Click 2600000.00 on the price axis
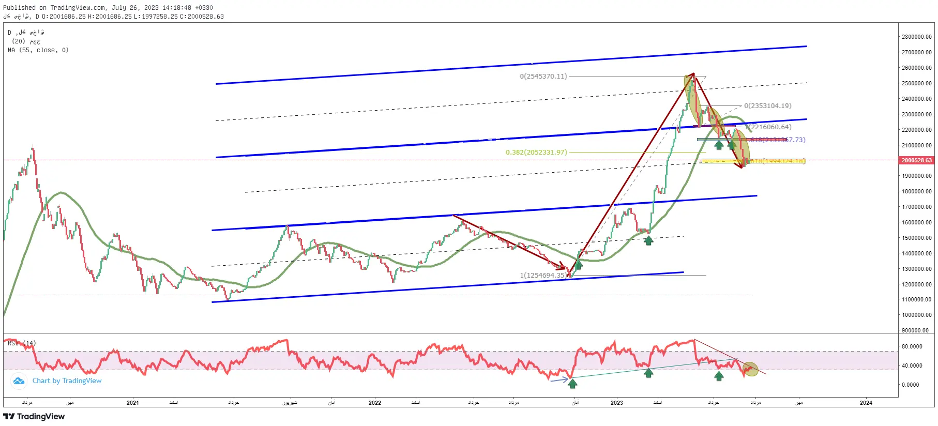 pyautogui.click(x=917, y=68)
